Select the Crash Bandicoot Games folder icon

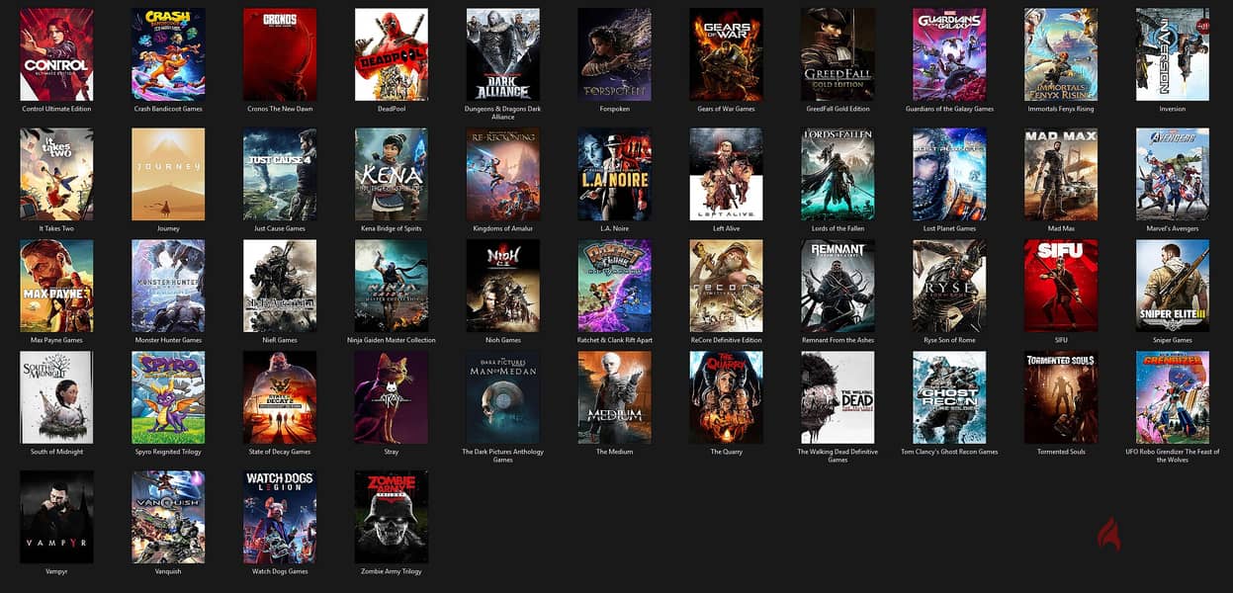click(x=168, y=54)
